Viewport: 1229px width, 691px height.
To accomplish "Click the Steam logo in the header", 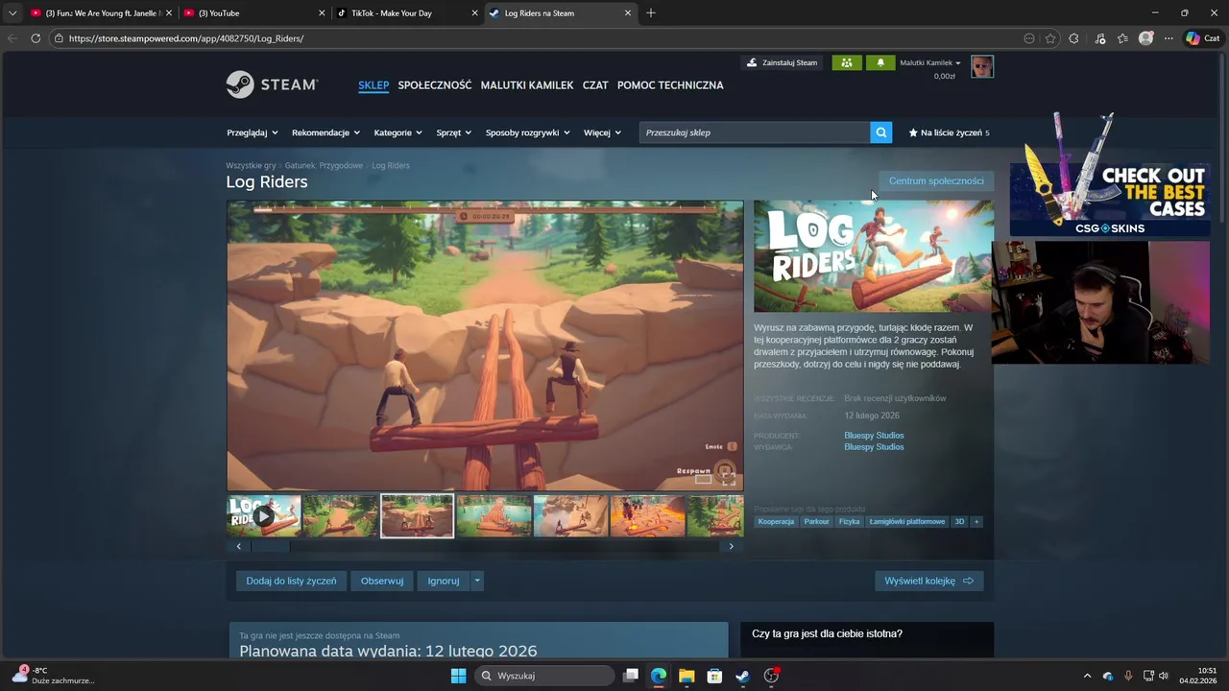I will [x=272, y=84].
